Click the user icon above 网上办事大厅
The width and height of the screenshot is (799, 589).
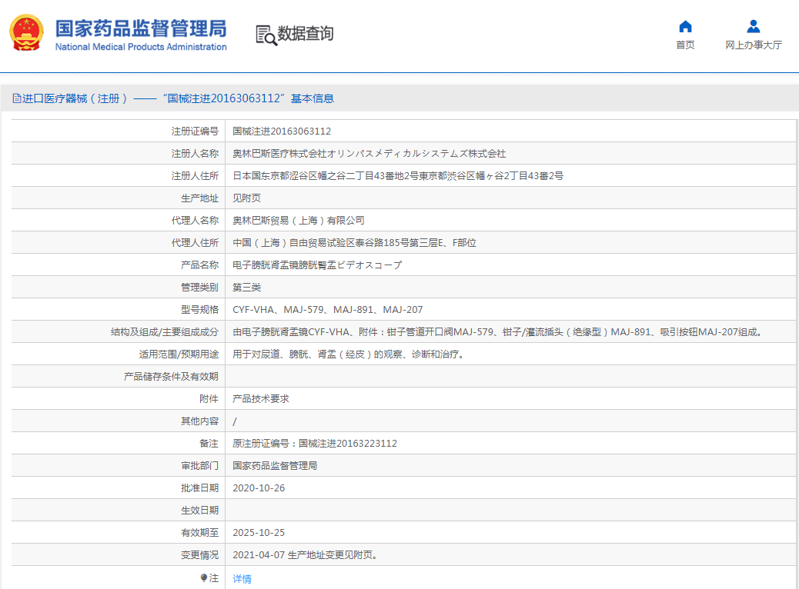point(753,26)
